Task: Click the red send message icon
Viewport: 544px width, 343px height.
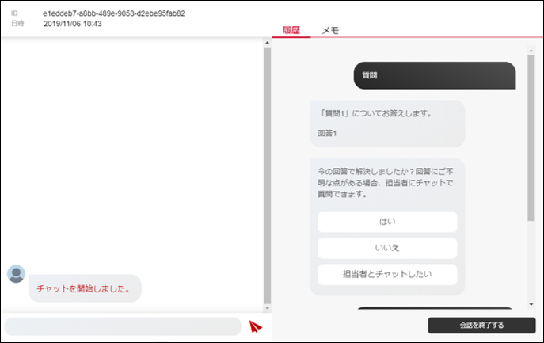Action: tap(255, 326)
